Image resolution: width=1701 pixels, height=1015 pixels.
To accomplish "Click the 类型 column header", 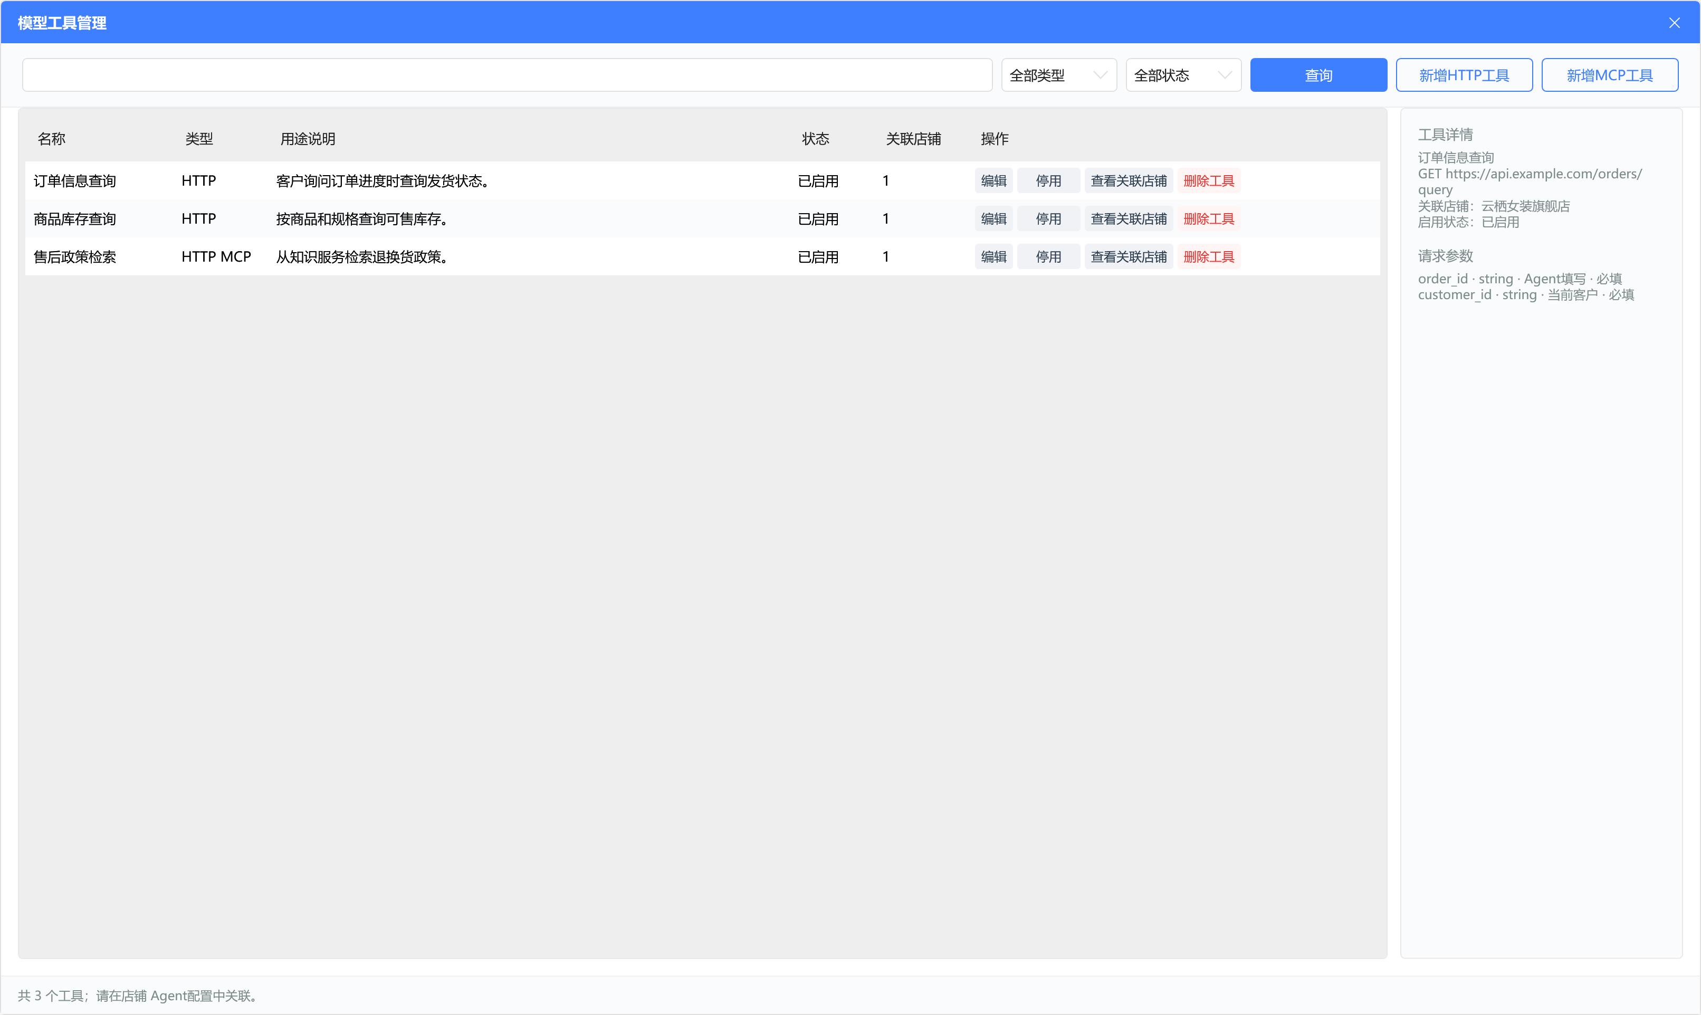I will coord(199,139).
